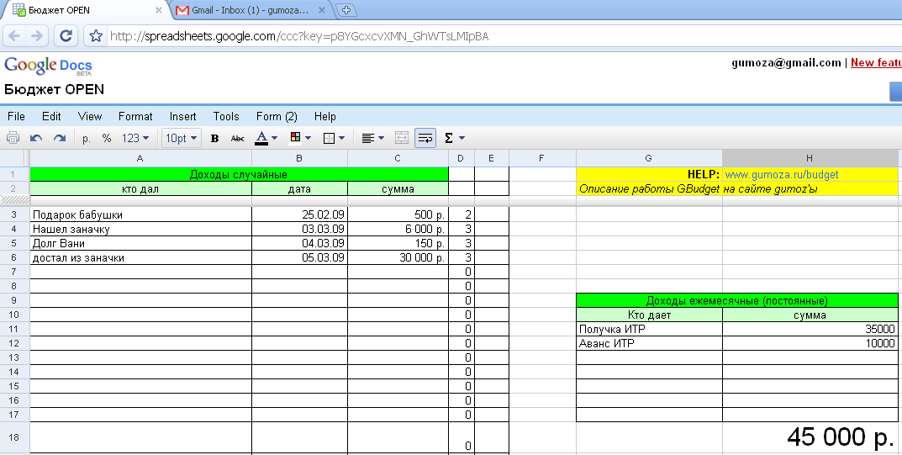Click the value cell 35000
Screen dimensions: 902x455
point(810,329)
